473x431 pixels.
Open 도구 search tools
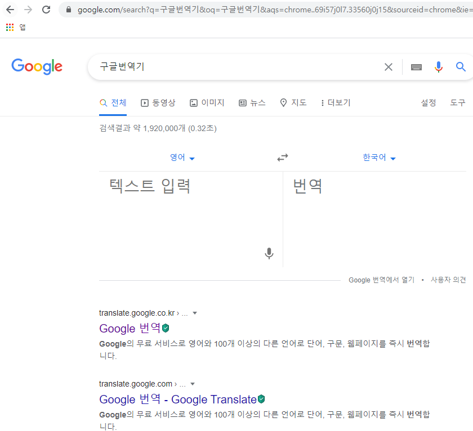coord(458,103)
